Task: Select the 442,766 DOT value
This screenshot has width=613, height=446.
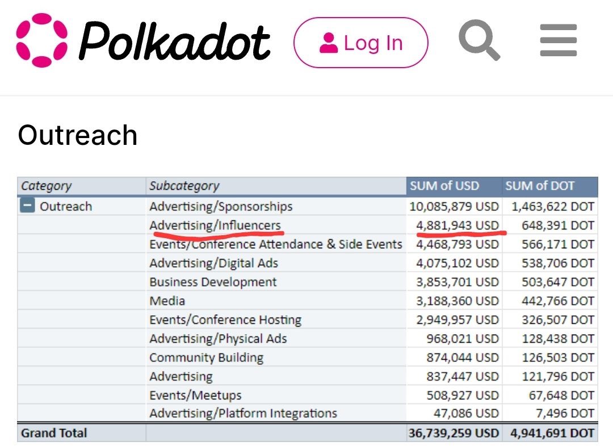Action: tap(558, 301)
